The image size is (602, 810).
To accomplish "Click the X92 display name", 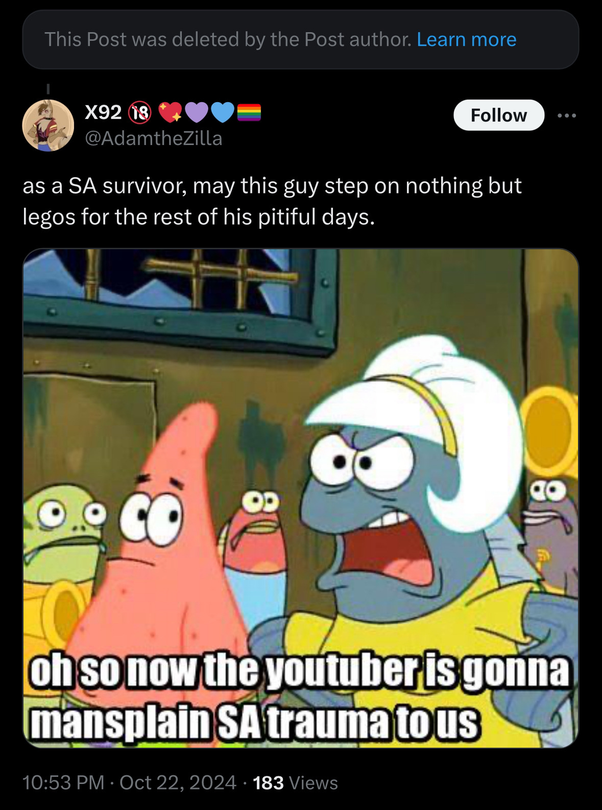I will click(104, 113).
